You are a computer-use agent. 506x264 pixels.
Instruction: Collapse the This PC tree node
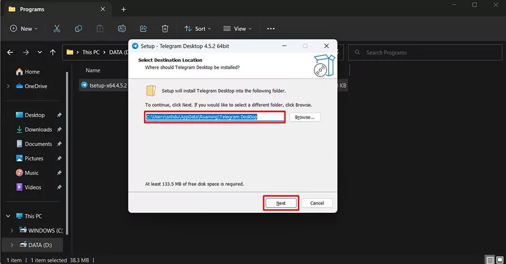(8, 216)
